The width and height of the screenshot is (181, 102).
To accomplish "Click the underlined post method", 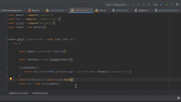I will click(20, 39).
